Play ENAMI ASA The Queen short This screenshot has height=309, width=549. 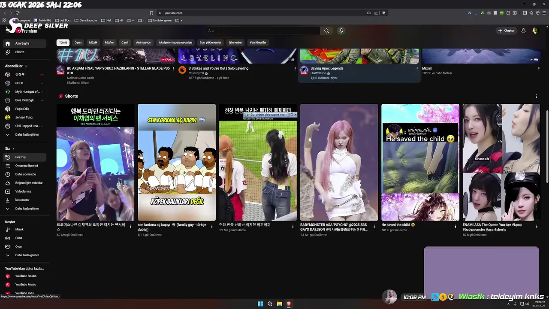click(501, 162)
